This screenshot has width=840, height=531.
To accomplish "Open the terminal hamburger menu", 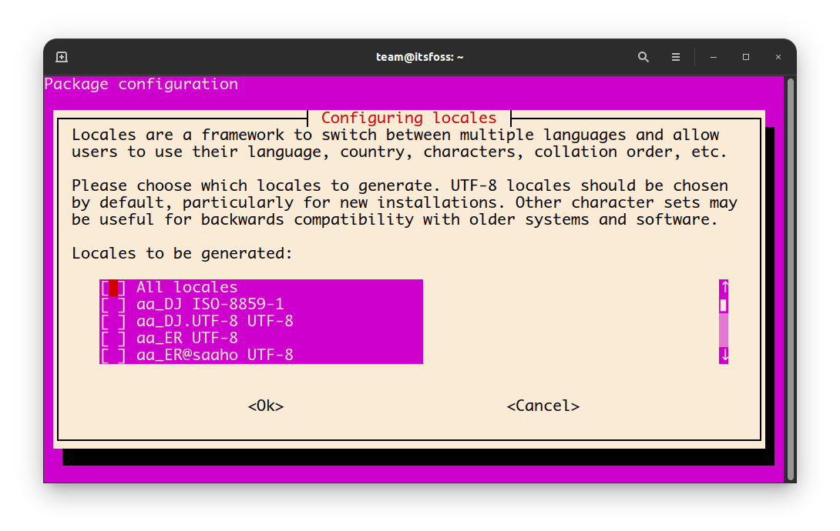I will point(676,56).
